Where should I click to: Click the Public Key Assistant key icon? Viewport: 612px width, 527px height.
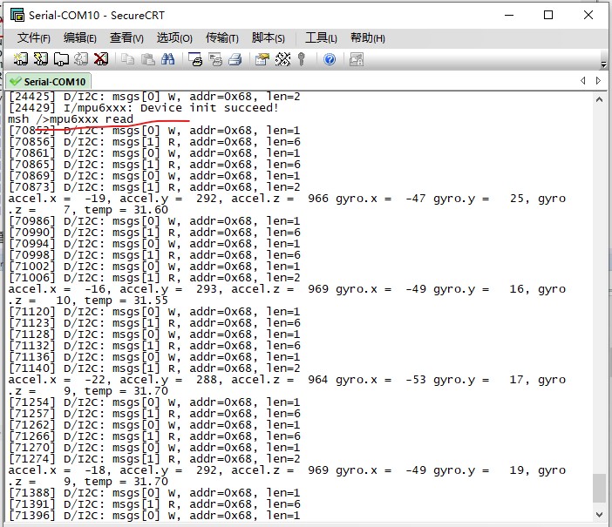[x=302, y=59]
